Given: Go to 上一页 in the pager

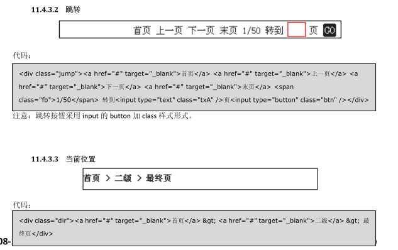Looking at the screenshot, I should [169, 30].
